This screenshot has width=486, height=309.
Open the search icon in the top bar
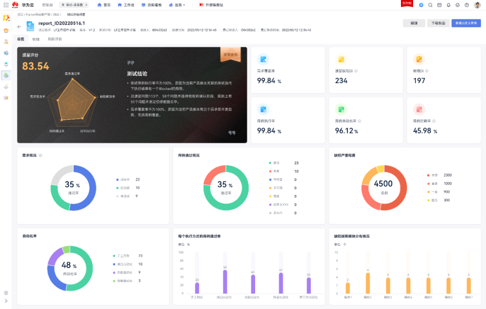tap(430, 5)
